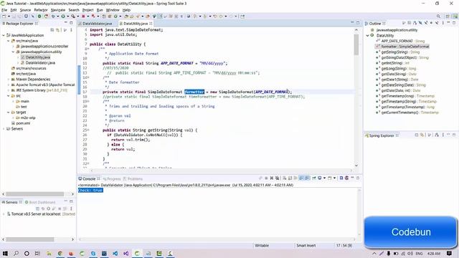This screenshot has width=459, height=258.
Task: Click Sort icon in Outline toolbar
Action: point(415,23)
